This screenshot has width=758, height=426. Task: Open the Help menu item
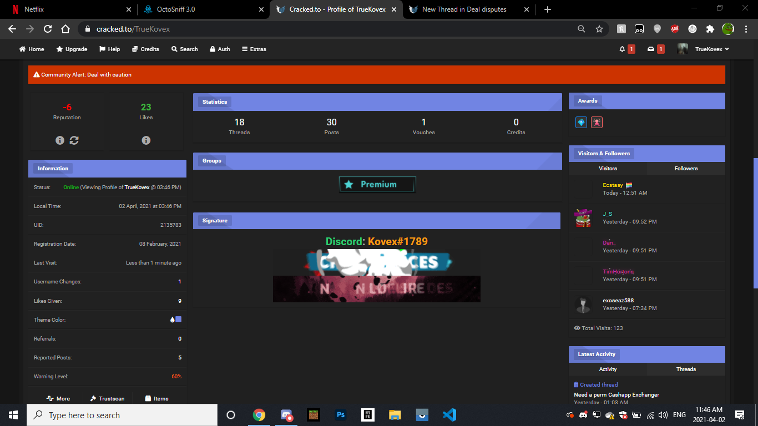point(109,49)
